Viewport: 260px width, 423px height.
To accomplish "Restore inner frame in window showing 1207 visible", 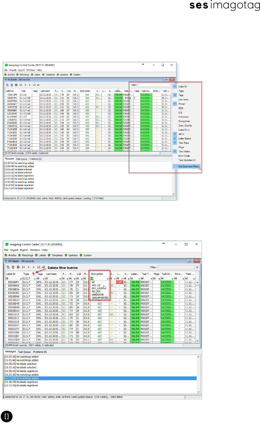I will click(190, 261).
